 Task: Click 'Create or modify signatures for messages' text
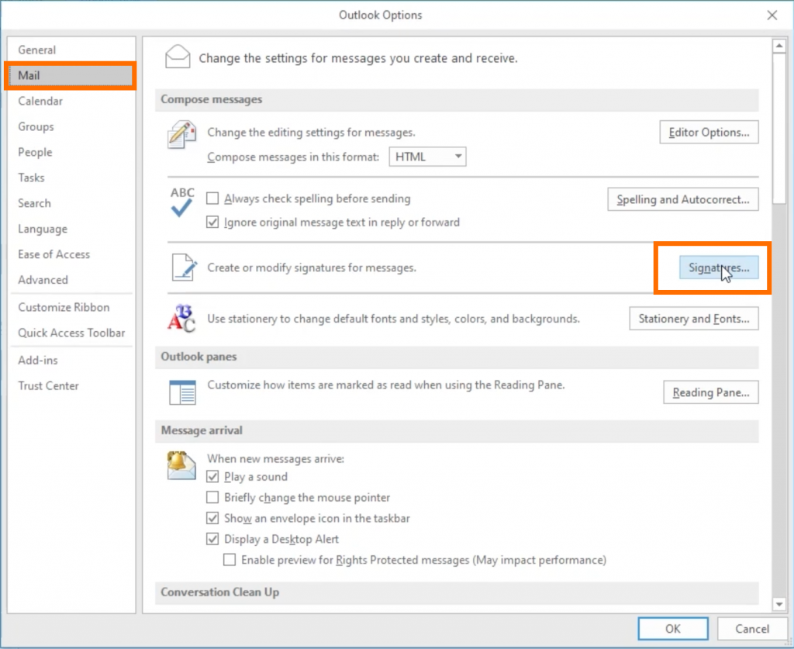[x=312, y=268]
